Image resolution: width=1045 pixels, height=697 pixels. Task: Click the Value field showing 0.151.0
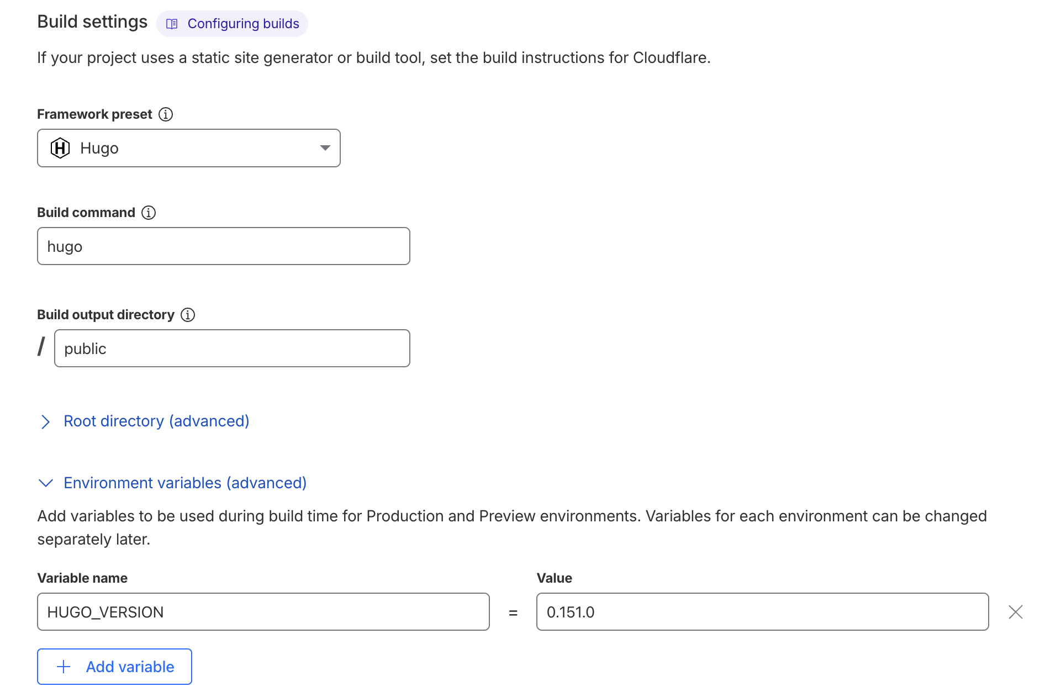(x=762, y=612)
